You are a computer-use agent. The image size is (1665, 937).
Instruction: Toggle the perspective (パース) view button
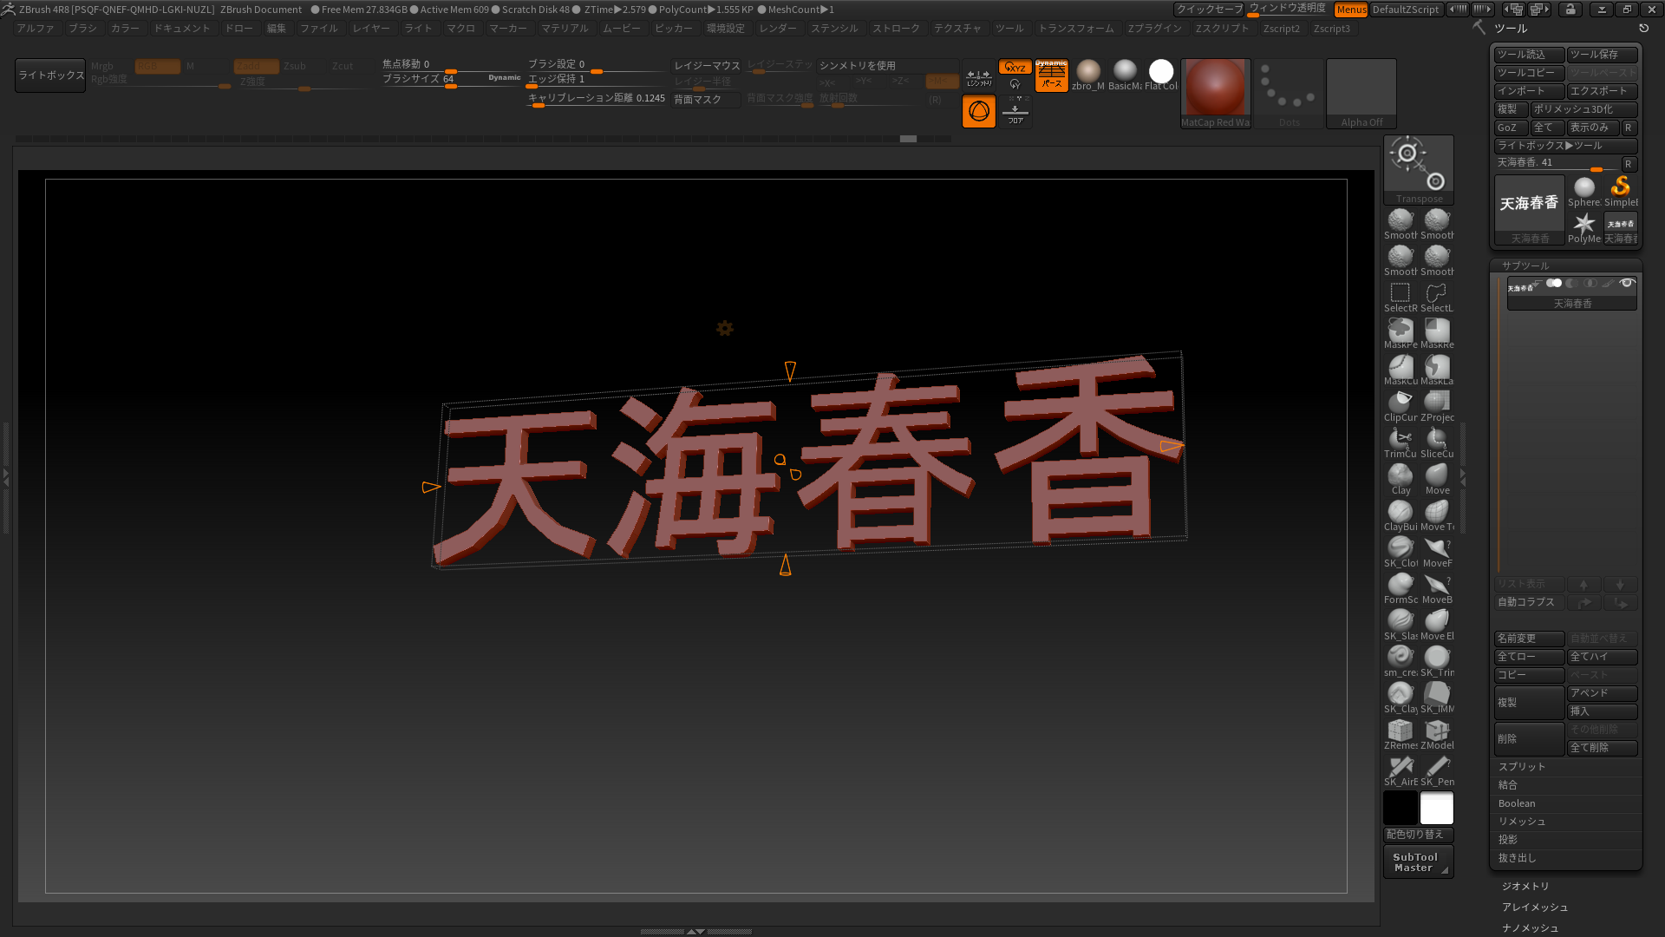pyautogui.click(x=1051, y=75)
